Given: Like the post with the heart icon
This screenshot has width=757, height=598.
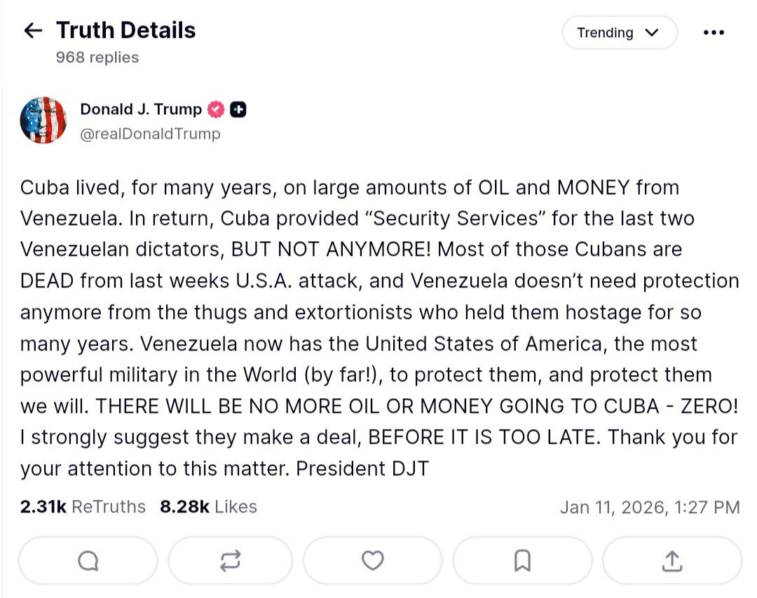Looking at the screenshot, I should click(x=372, y=560).
